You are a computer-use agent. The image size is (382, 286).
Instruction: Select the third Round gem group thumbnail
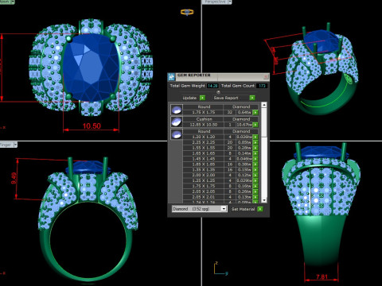pos(177,134)
